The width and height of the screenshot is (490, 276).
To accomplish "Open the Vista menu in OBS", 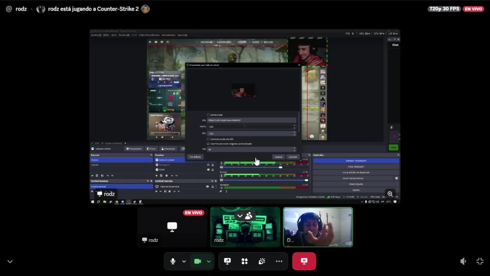I will point(114,35).
